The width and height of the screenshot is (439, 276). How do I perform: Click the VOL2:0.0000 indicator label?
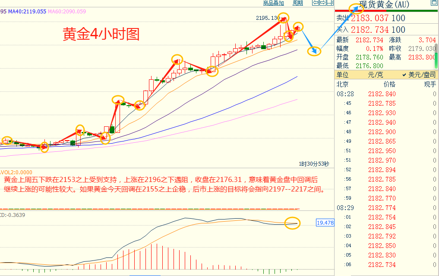(16, 172)
